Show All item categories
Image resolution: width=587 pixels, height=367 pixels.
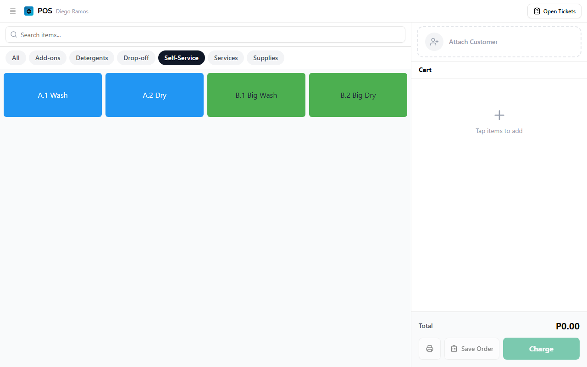tap(16, 58)
